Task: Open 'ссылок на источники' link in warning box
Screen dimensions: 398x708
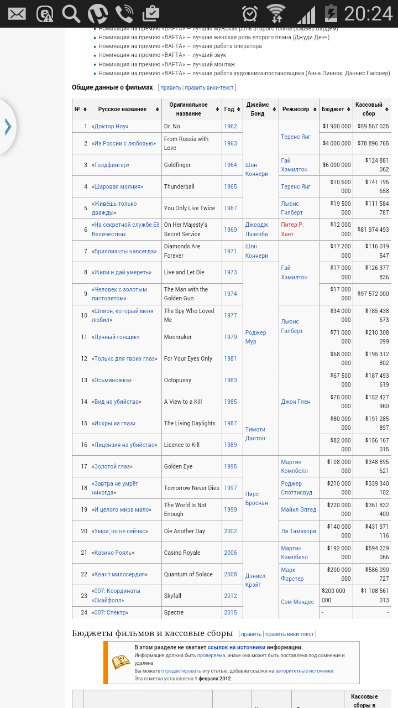Action: (237, 648)
